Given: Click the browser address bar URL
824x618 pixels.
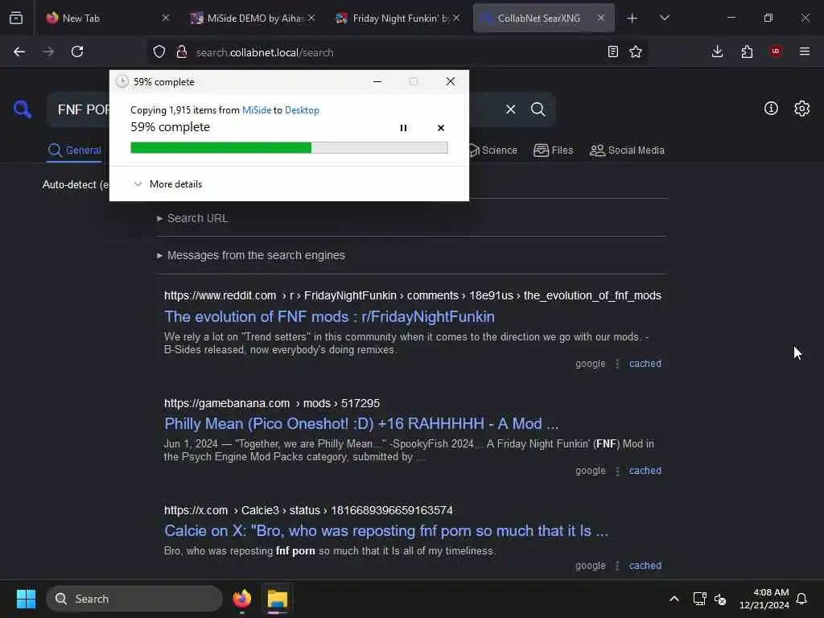Looking at the screenshot, I should 264,52.
